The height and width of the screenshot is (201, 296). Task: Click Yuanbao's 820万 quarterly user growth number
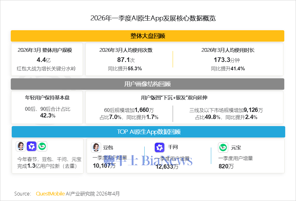point(226,166)
